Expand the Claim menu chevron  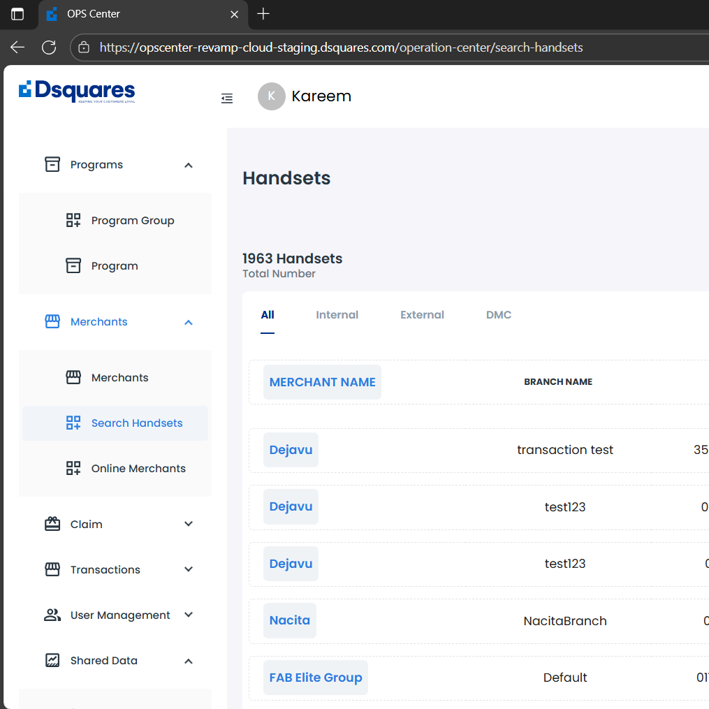point(189,524)
